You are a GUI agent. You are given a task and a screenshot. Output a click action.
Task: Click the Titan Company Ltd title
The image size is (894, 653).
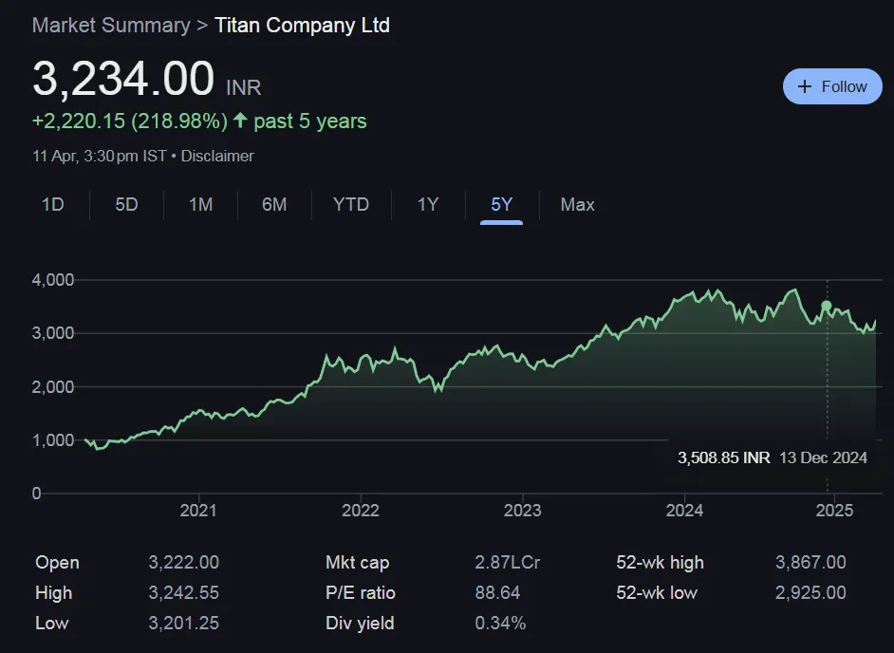pos(302,26)
